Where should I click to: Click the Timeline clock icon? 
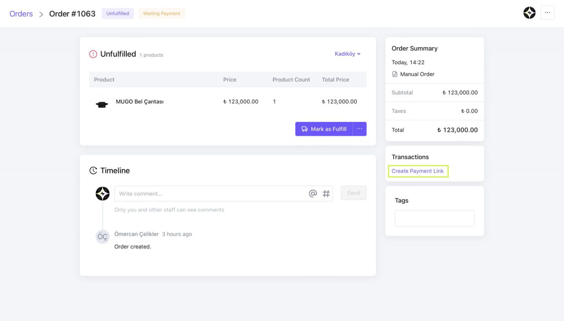(93, 171)
